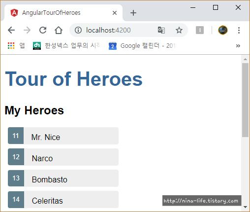Select hero Celeritas
This screenshot has height=212, width=250.
coord(63,199)
